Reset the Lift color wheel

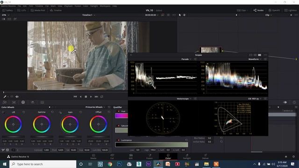[x=24, y=112]
